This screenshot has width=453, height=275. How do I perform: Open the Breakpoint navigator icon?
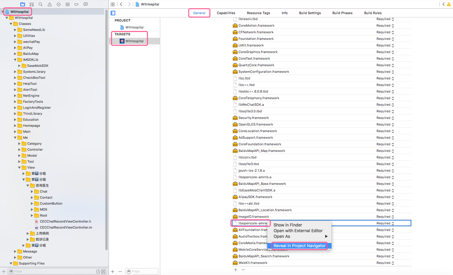pyautogui.click(x=76, y=4)
